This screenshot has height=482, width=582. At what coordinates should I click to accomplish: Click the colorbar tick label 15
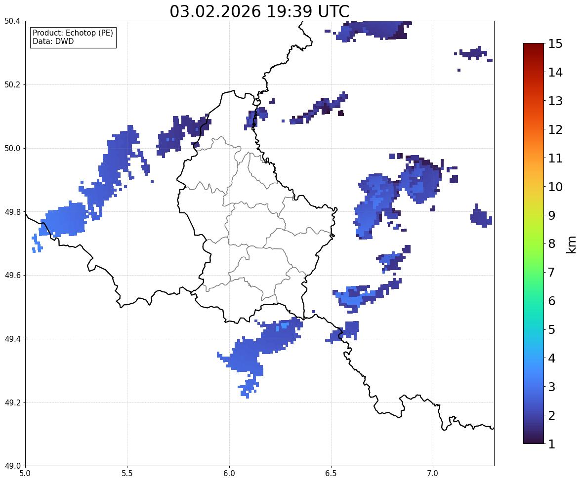coord(555,44)
